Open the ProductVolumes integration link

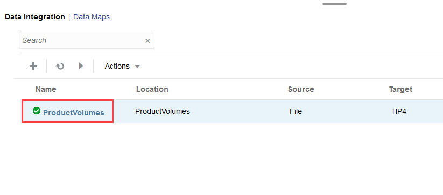74,113
